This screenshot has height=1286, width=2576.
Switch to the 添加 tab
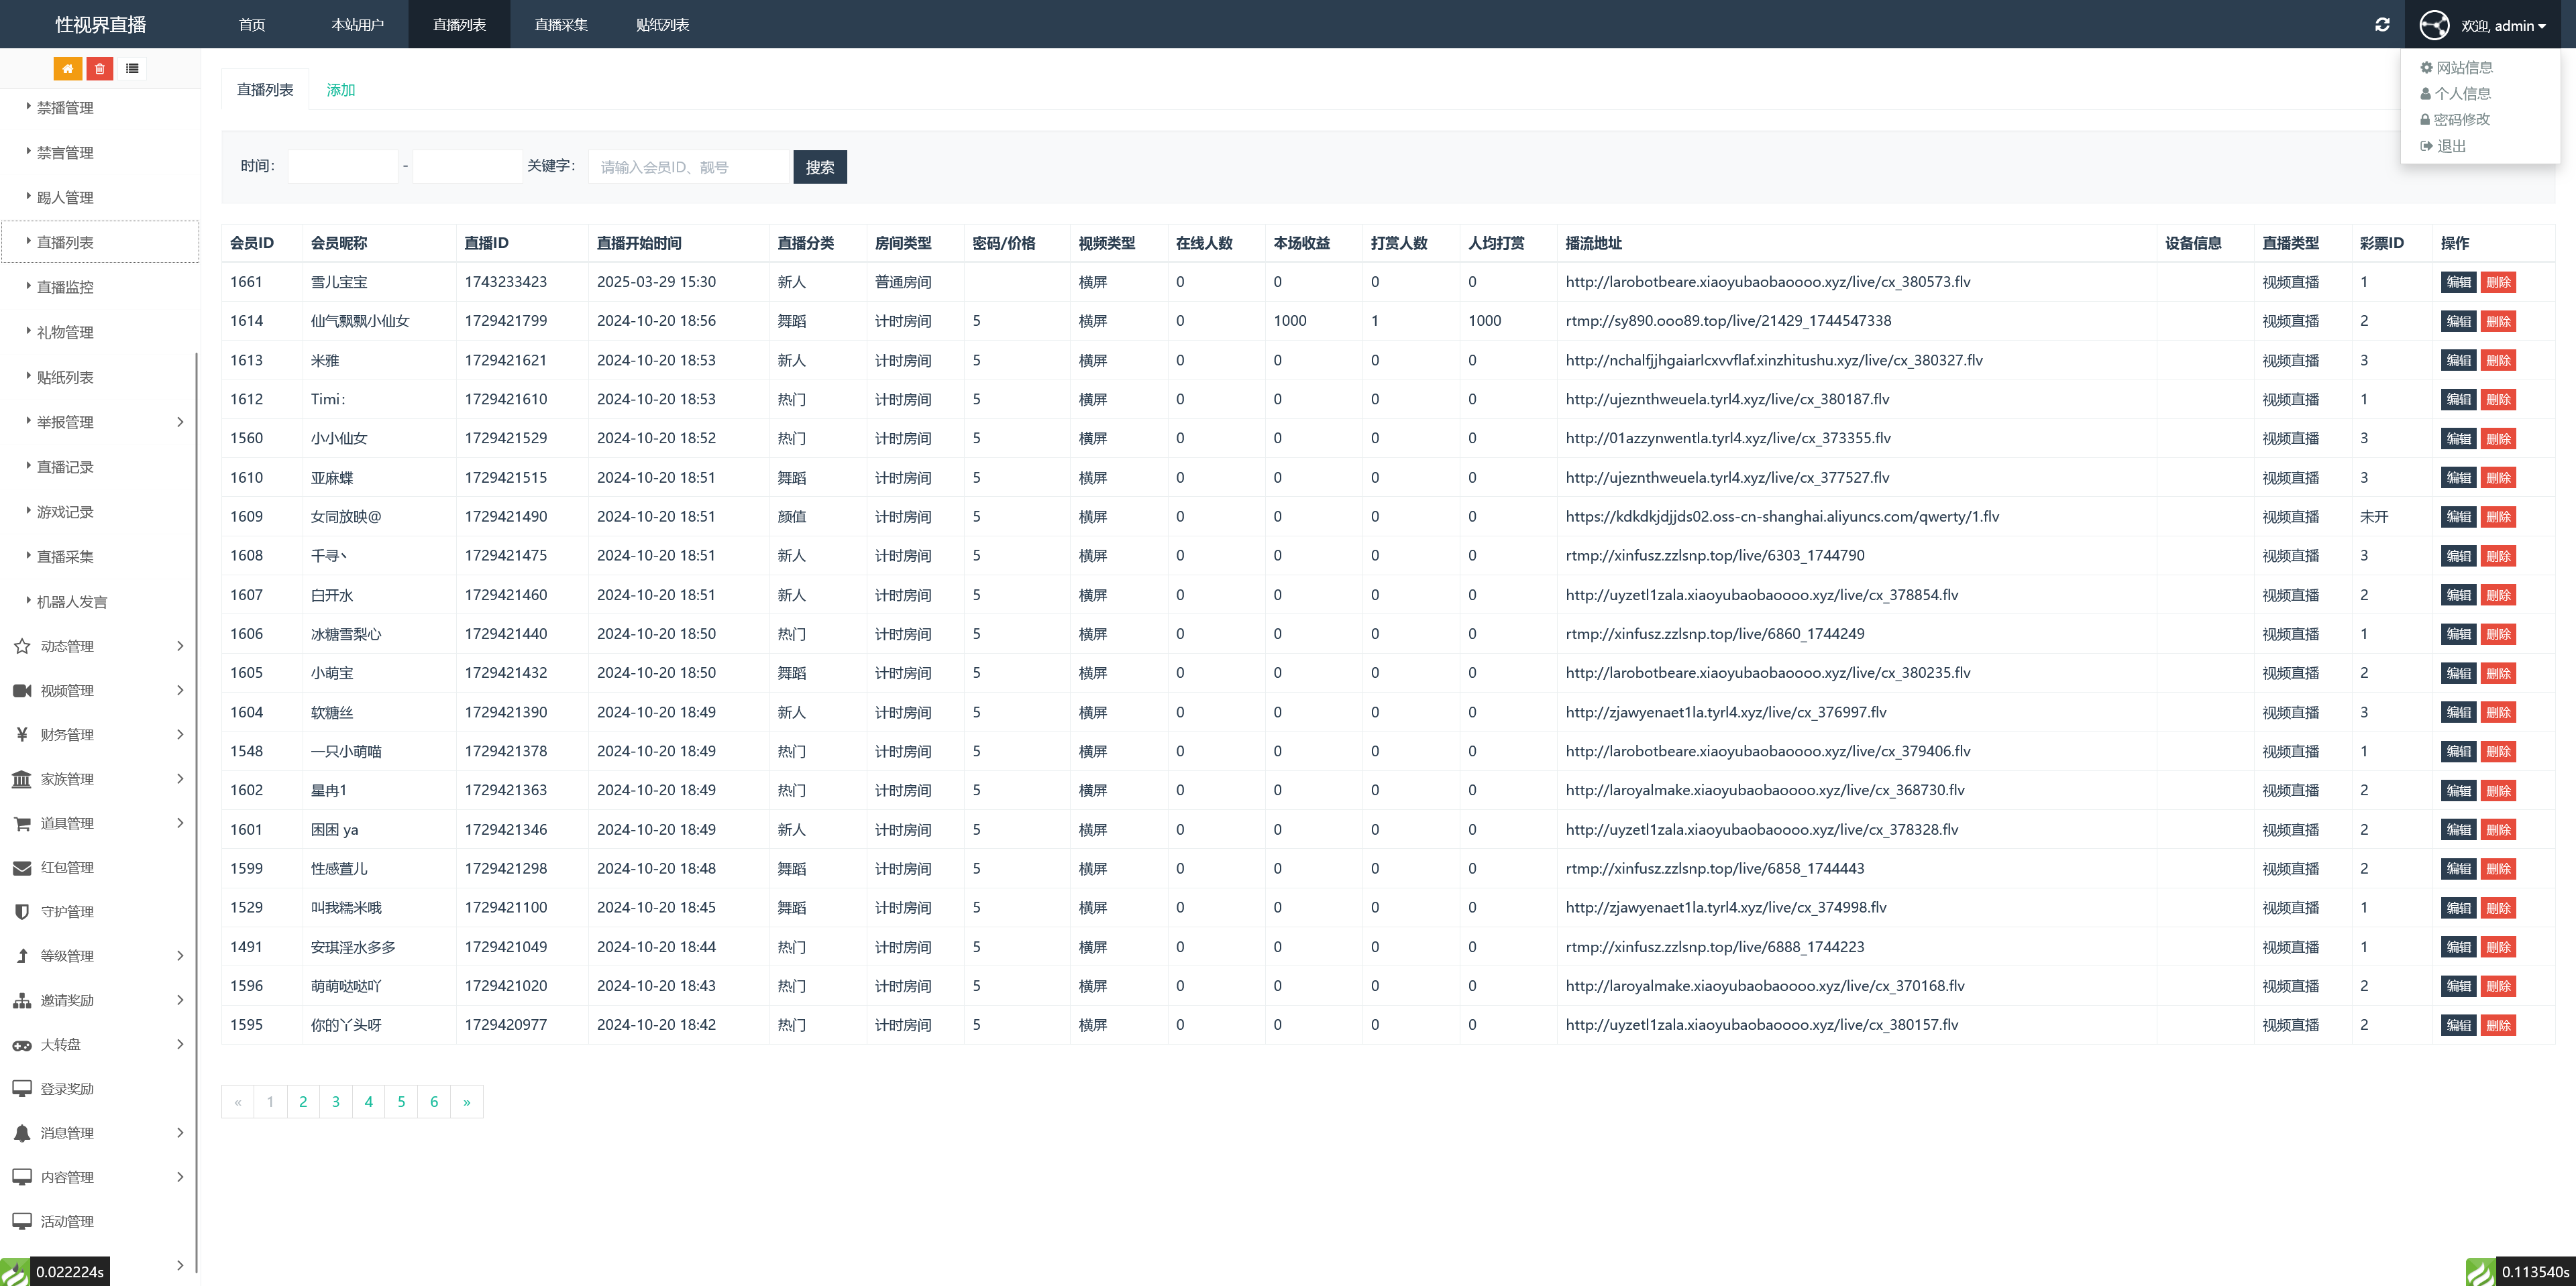[340, 90]
